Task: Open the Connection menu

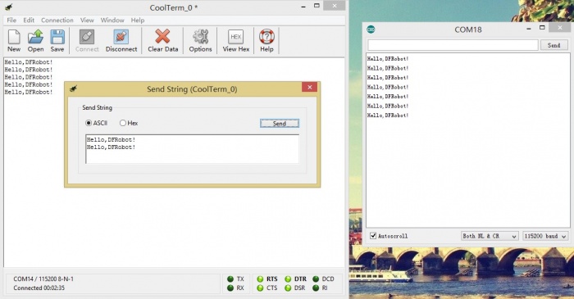Action: (57, 20)
